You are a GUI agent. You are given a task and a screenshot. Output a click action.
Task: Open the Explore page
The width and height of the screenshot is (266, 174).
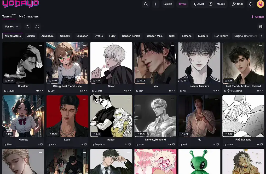point(168,4)
